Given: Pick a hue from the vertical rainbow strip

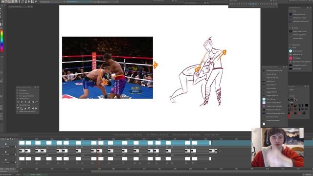Looking at the screenshot, I should (2, 41).
